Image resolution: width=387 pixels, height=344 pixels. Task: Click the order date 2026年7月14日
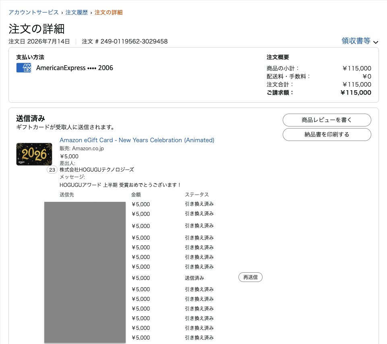48,41
